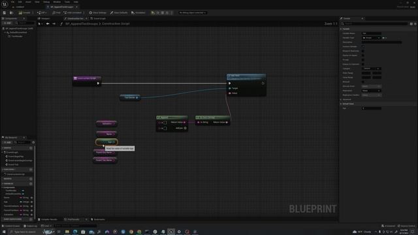Open the Diff dropdown in toolbar

pyautogui.click(x=42, y=12)
